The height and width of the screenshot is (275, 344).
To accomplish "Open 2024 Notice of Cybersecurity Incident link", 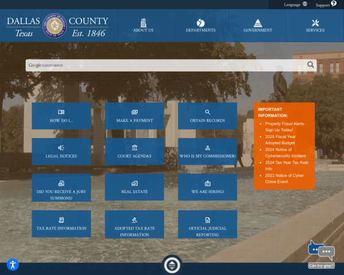I will (286, 152).
